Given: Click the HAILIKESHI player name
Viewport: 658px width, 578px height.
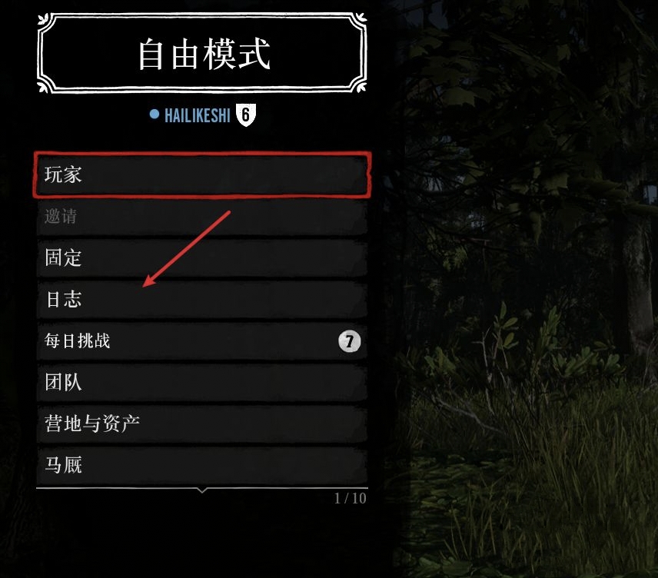Looking at the screenshot, I should coord(198,115).
